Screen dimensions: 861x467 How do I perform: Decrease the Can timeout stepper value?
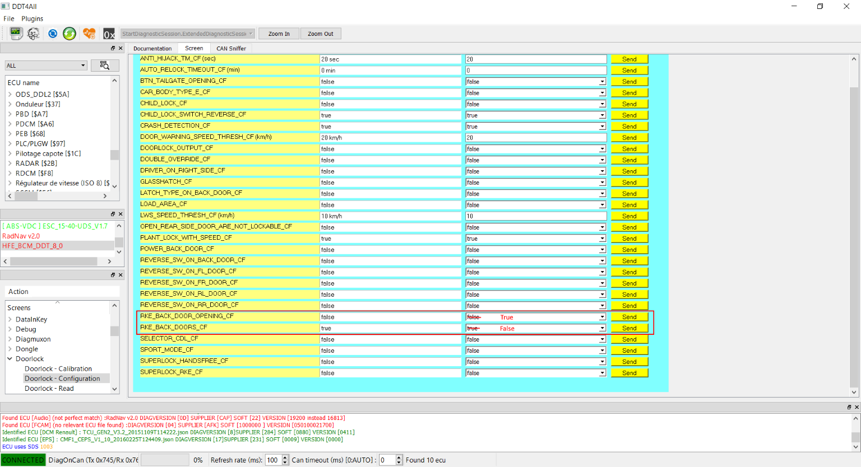click(399, 463)
